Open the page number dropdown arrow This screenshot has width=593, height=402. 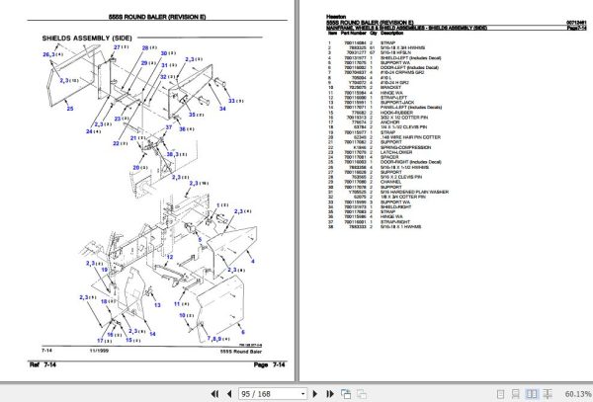tap(303, 394)
